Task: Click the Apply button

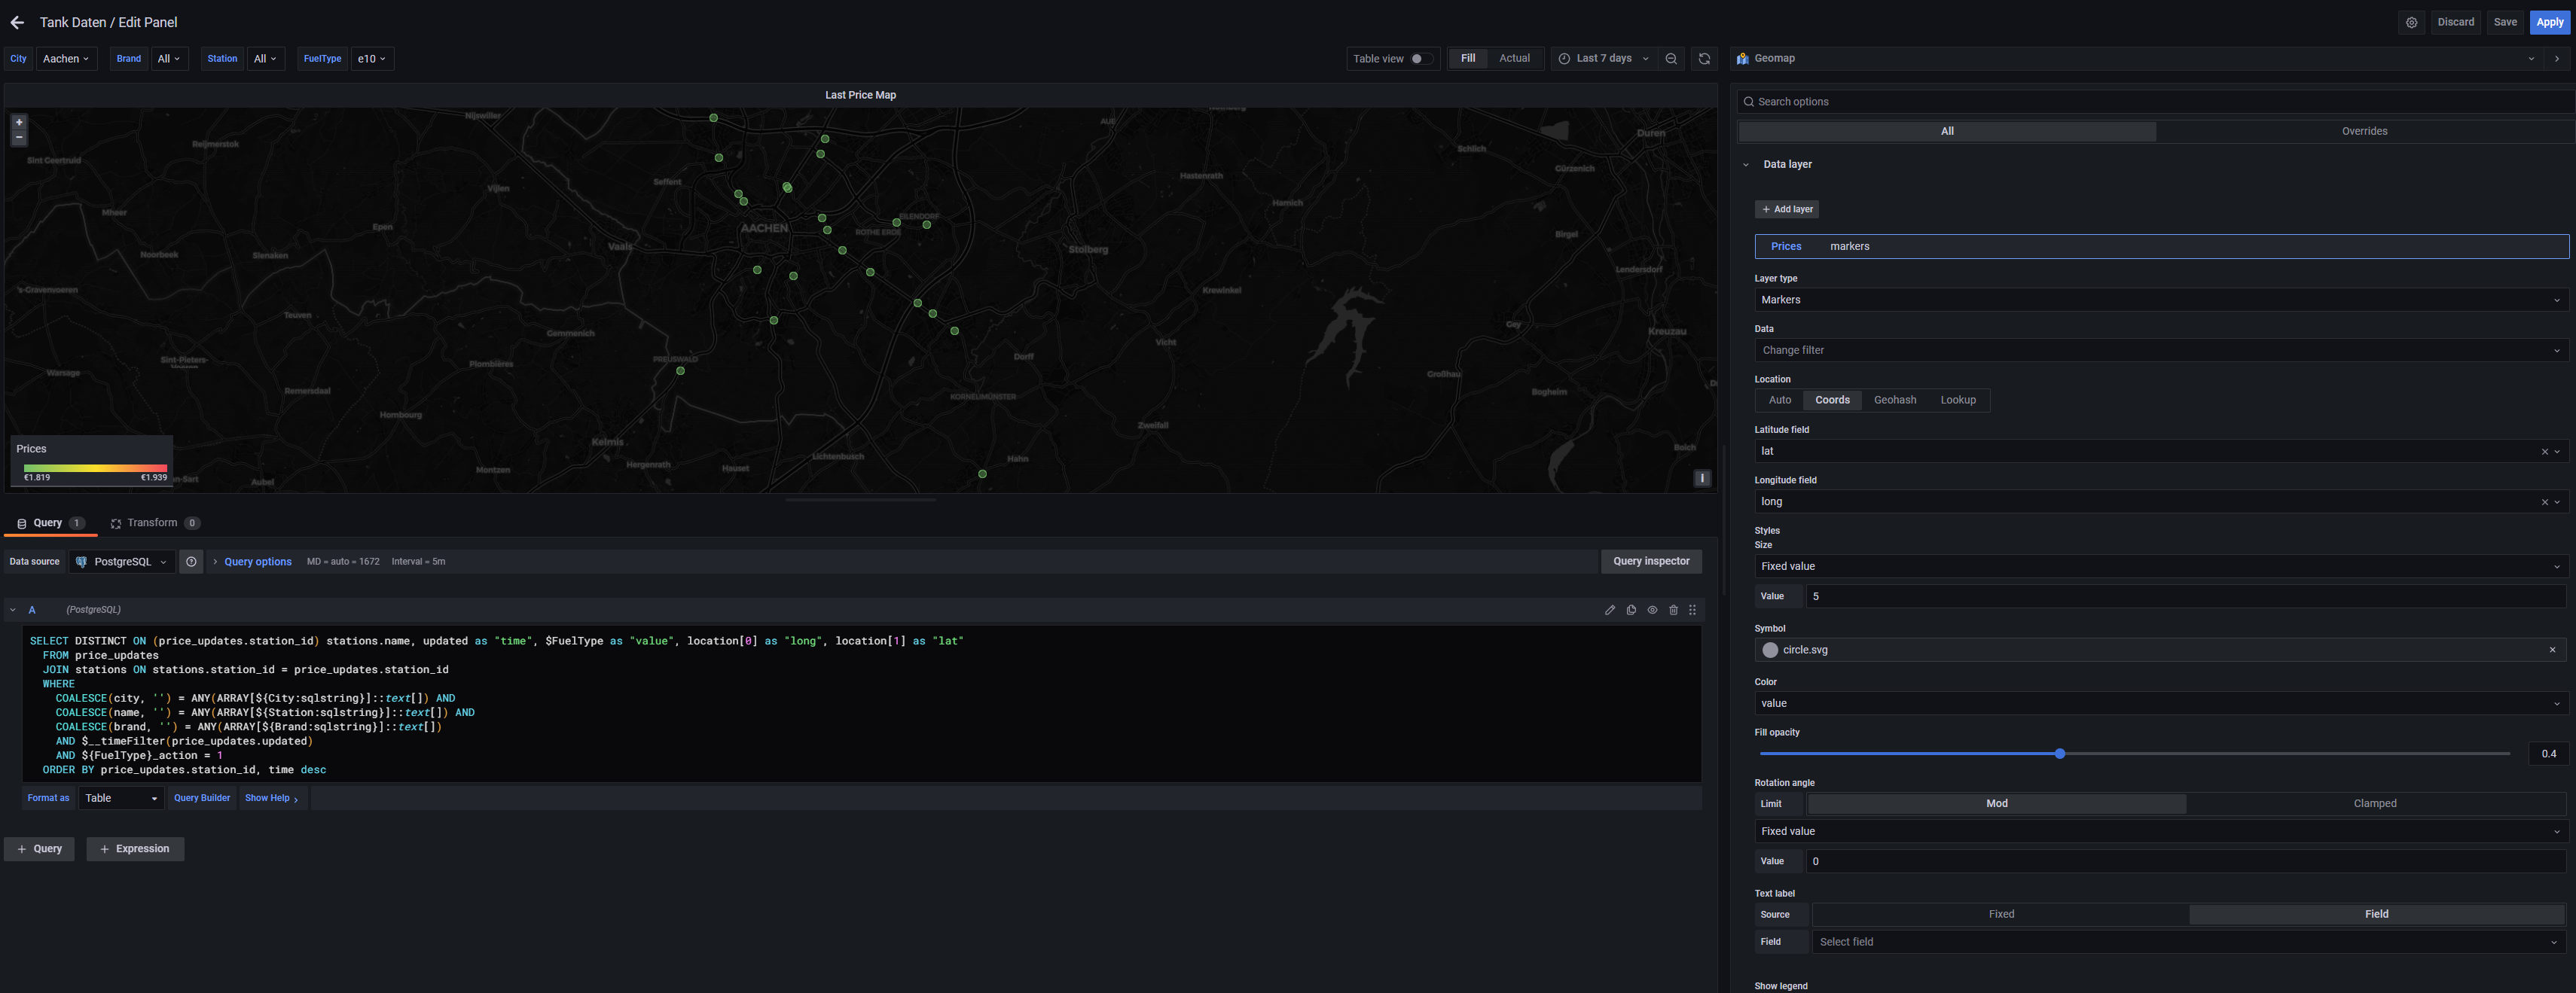Action: [2549, 22]
